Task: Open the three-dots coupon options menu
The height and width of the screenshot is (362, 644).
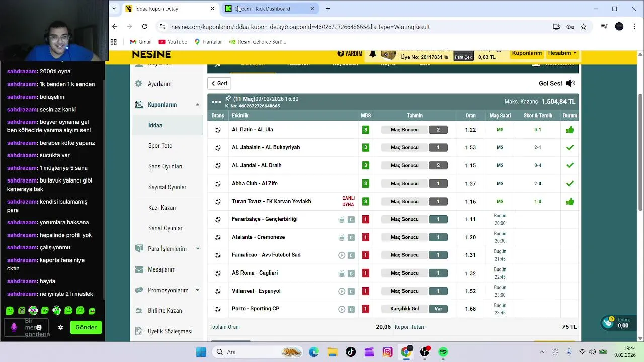Action: tap(216, 102)
